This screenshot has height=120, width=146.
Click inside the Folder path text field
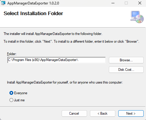[x=57, y=60]
